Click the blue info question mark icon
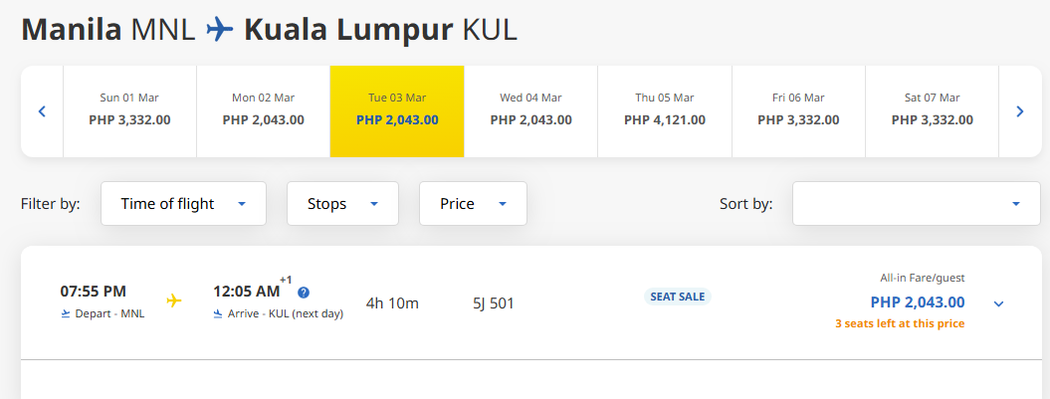Viewport: 1050px width, 399px height. (304, 293)
